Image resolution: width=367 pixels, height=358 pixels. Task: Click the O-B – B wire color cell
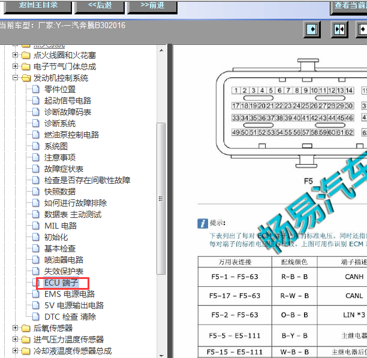(294, 315)
